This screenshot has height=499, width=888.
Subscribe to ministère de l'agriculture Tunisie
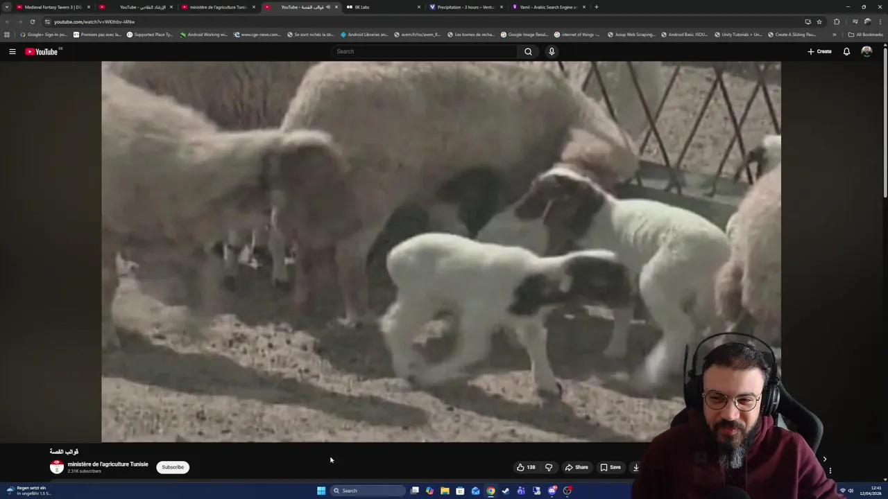click(173, 467)
